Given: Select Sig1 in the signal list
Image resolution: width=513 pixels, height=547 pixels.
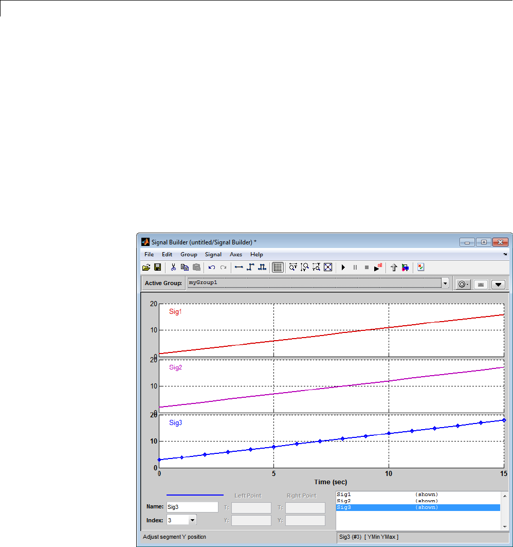Looking at the screenshot, I should pyautogui.click(x=418, y=495).
